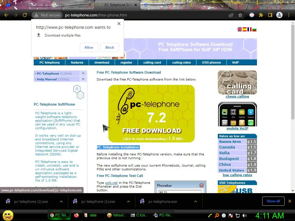Click the lower hexagon contact icon
This screenshot has width=295, height=221.
(x=80, y=95)
